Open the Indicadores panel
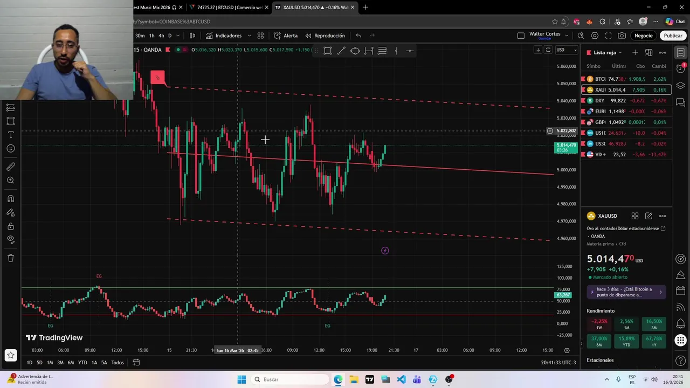690x388 pixels. (224, 36)
